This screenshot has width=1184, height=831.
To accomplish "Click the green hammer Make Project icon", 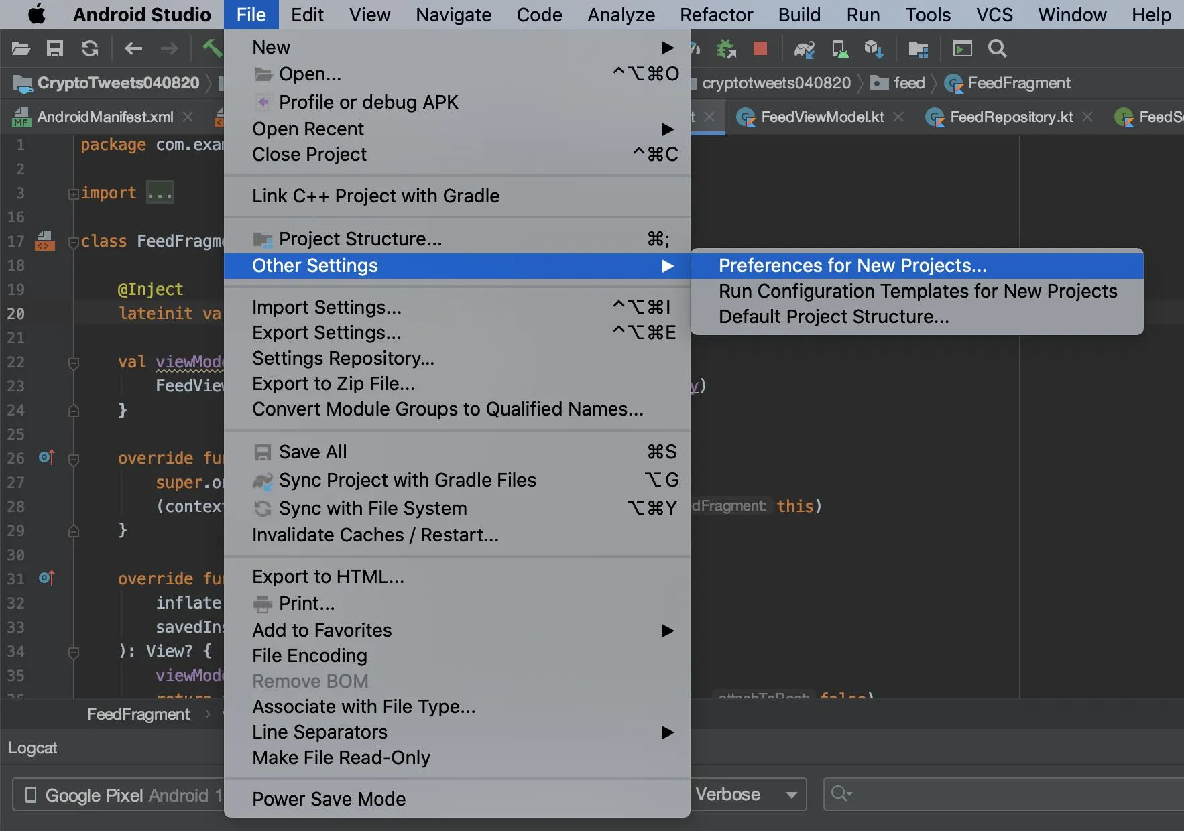I will (212, 48).
